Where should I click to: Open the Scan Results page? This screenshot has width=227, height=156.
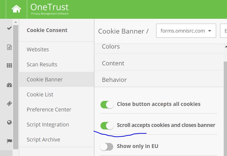42,64
